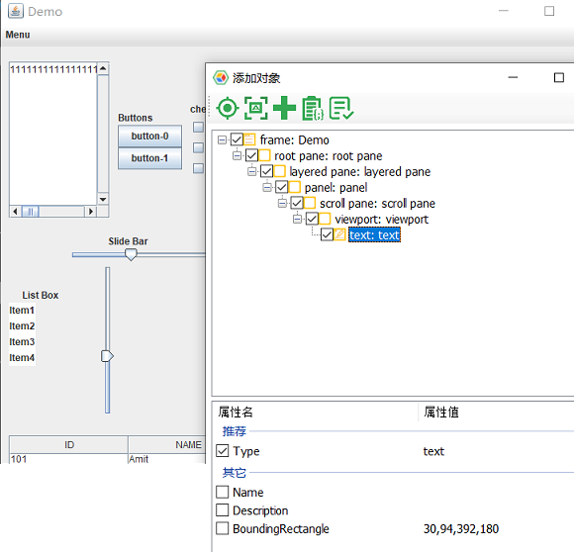This screenshot has width=574, height=552.
Task: Click the green plus add-object icon
Action: point(284,108)
